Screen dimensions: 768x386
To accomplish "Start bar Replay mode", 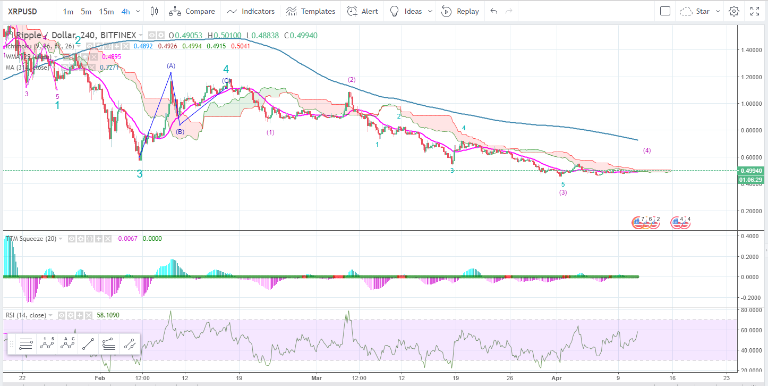I will click(460, 11).
